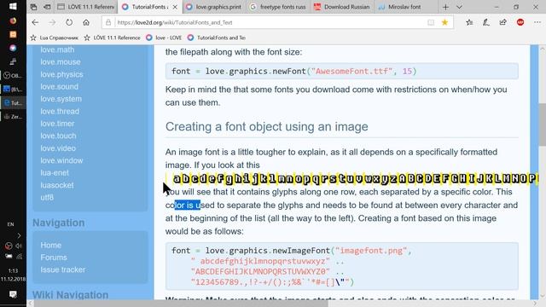546x307 pixels.
Task: Open a new tab
Action: pyautogui.click(x=445, y=7)
